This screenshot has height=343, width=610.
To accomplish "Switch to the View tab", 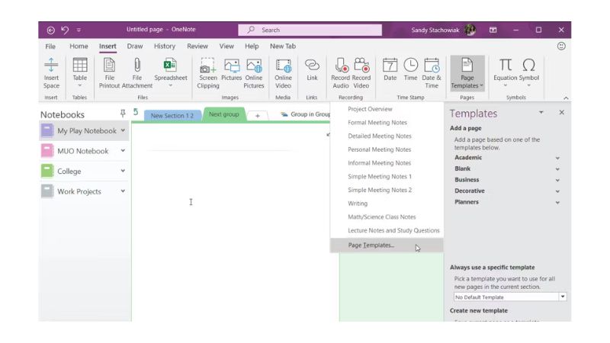I will pyautogui.click(x=226, y=46).
